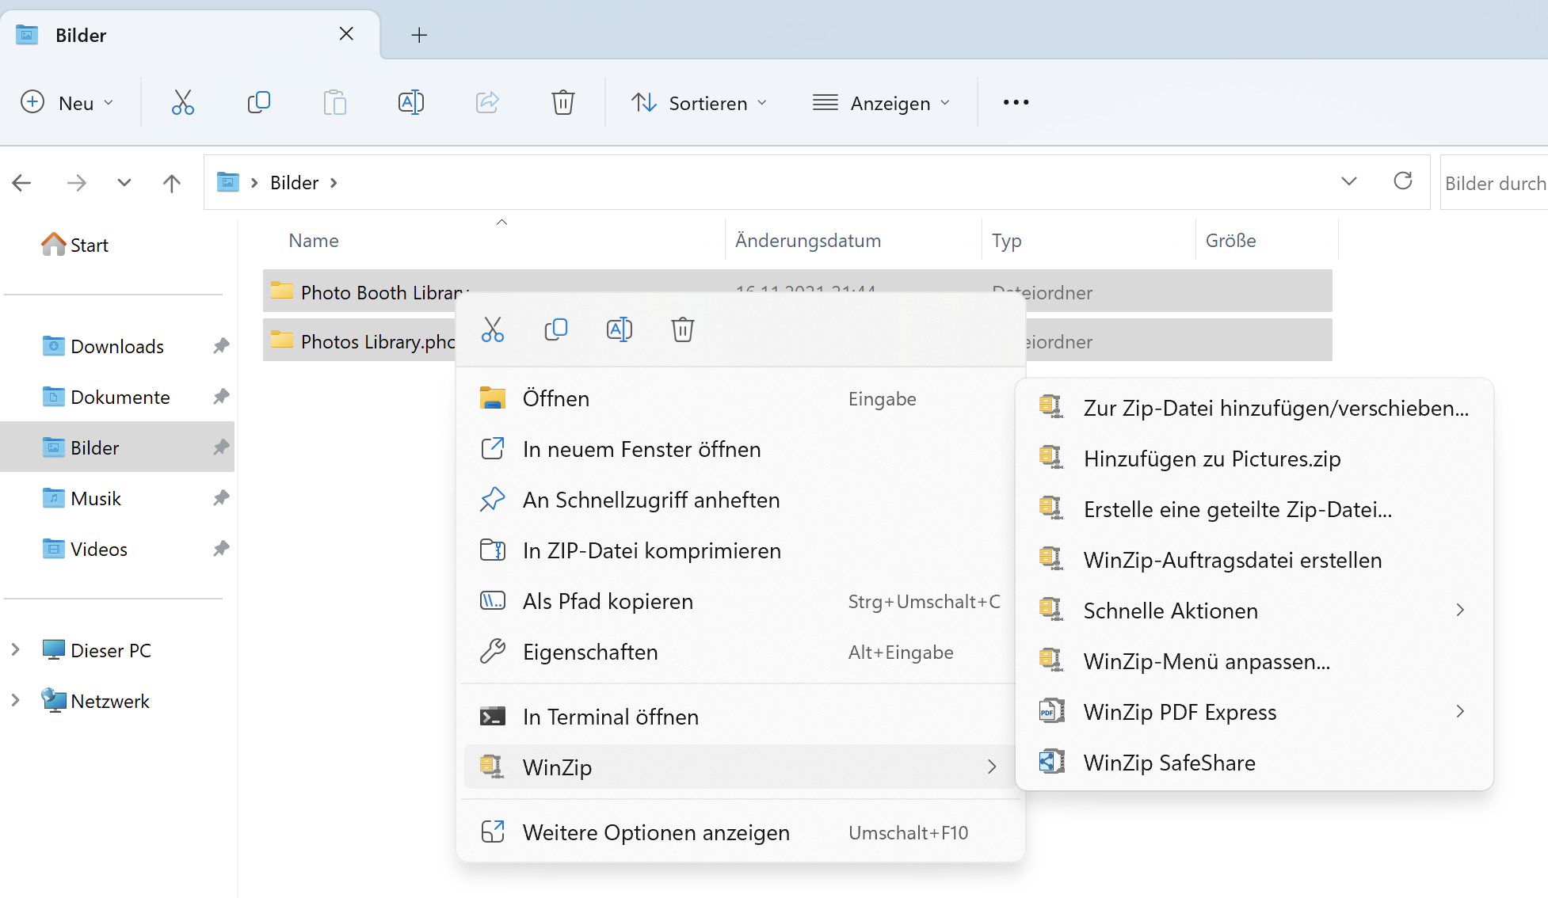
Task: Open Videos in the navigation pane
Action: coord(117,549)
